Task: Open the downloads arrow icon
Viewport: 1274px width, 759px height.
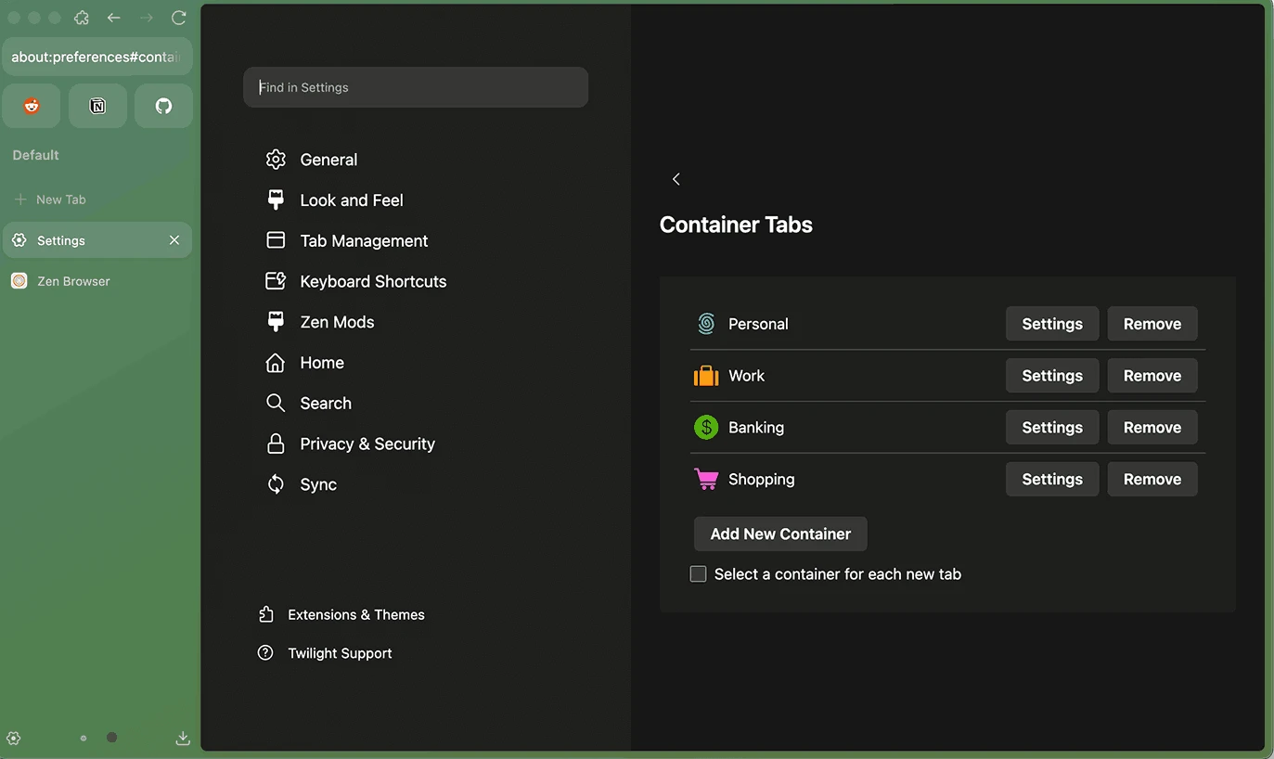Action: 183,739
